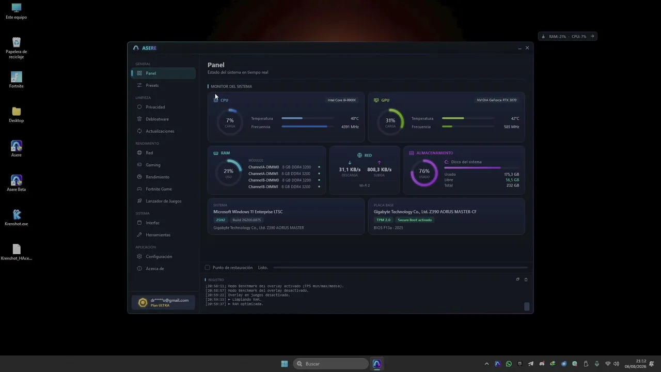The image size is (661, 372).
Task: Click the Intel Core i9-9900K label
Action: pos(342,100)
